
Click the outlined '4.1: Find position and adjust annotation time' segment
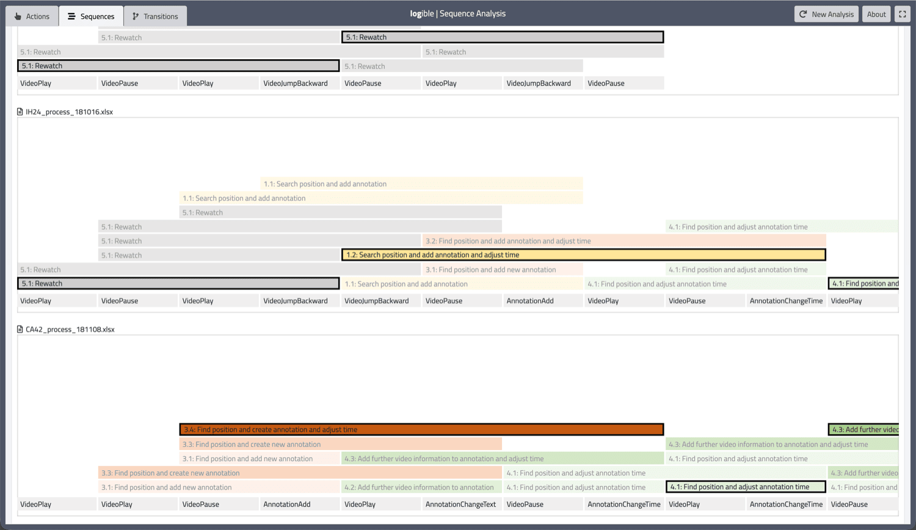[x=745, y=487]
